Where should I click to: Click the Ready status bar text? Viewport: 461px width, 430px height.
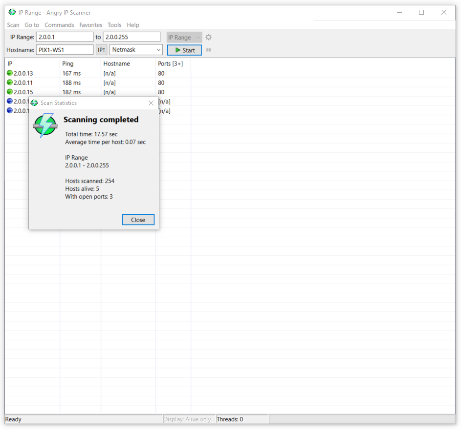tap(13, 419)
